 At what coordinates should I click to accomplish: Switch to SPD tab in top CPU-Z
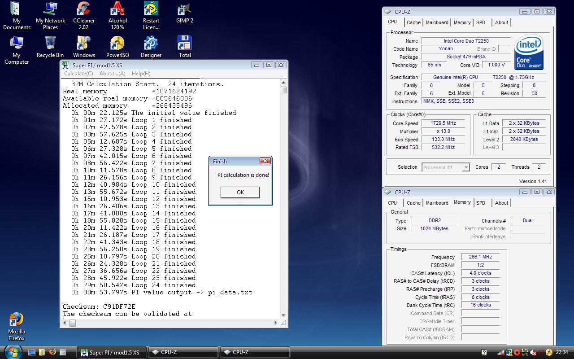coord(481,22)
